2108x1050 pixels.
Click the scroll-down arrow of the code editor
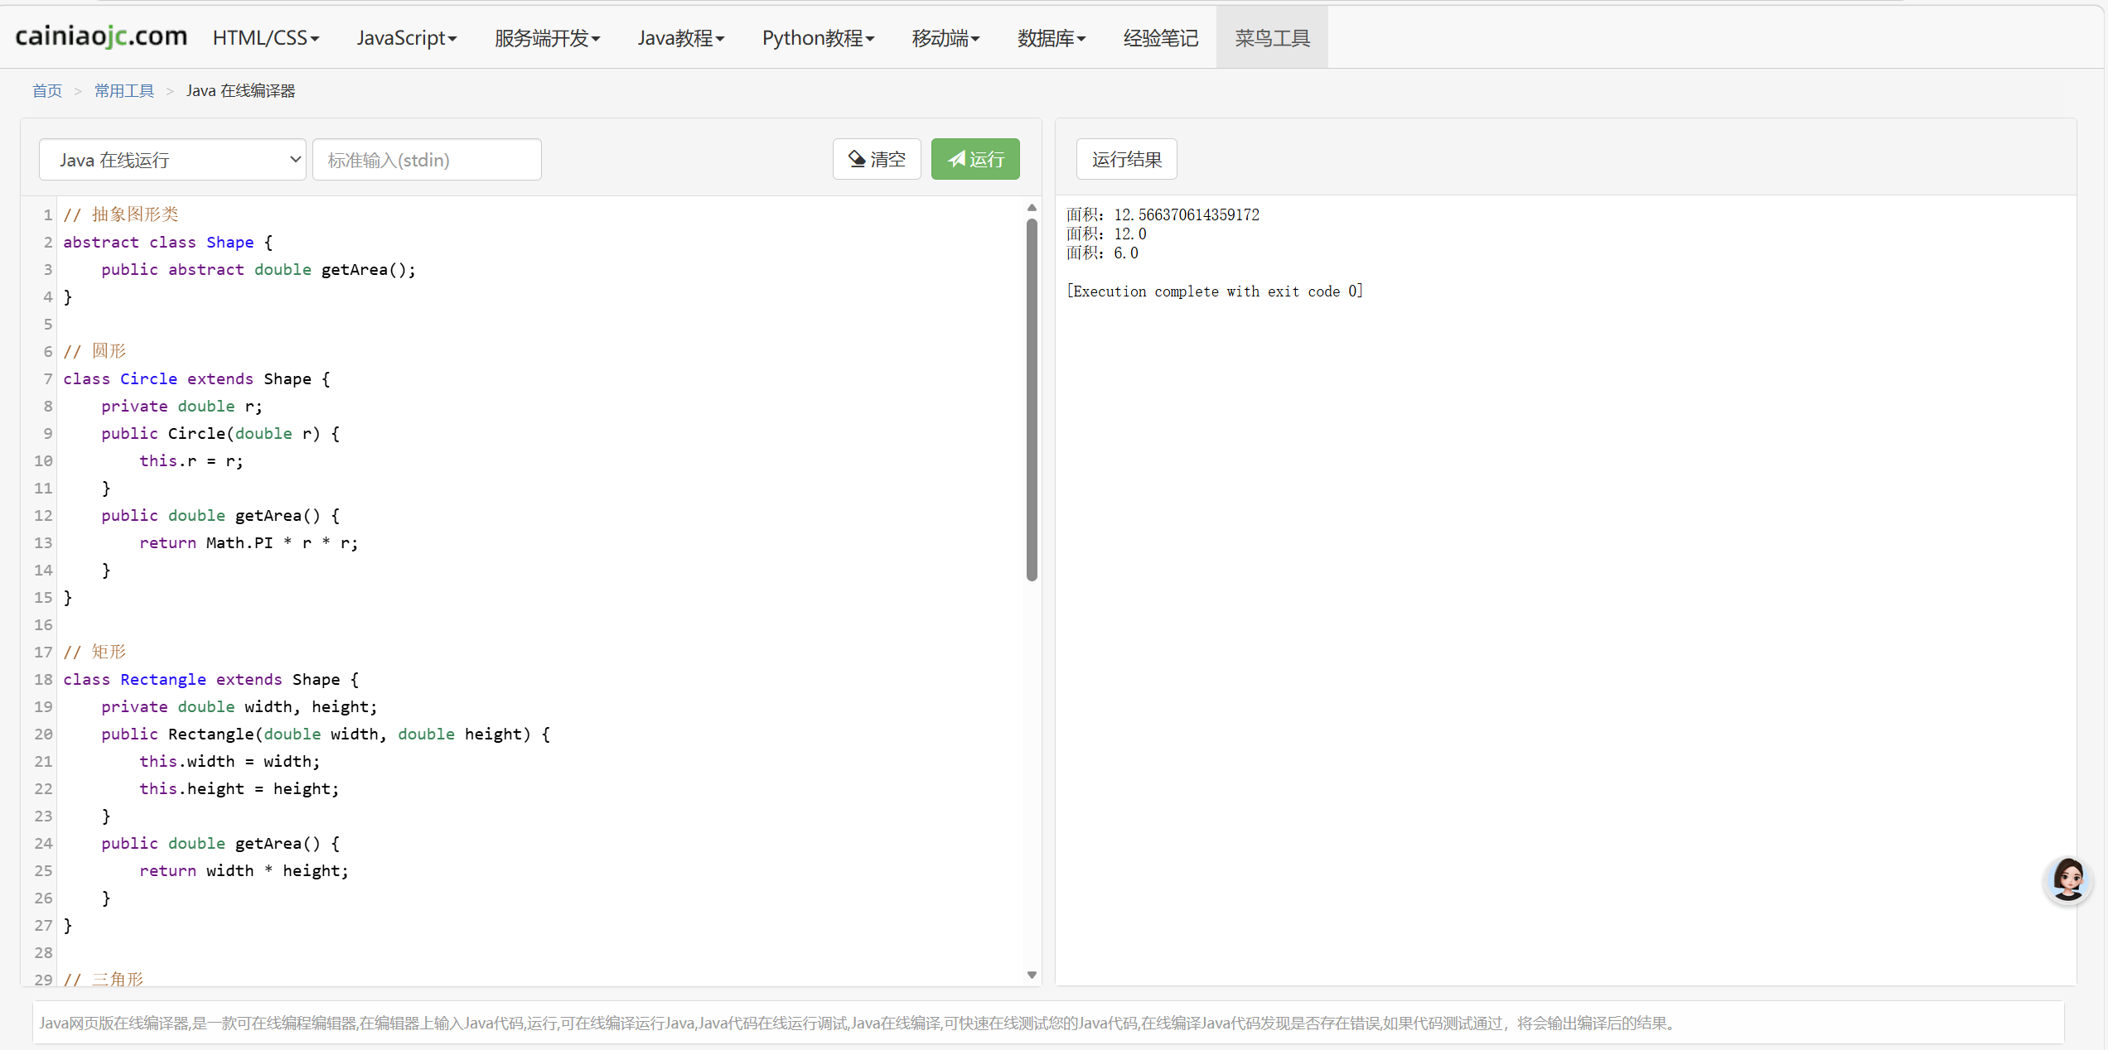coord(1032,975)
